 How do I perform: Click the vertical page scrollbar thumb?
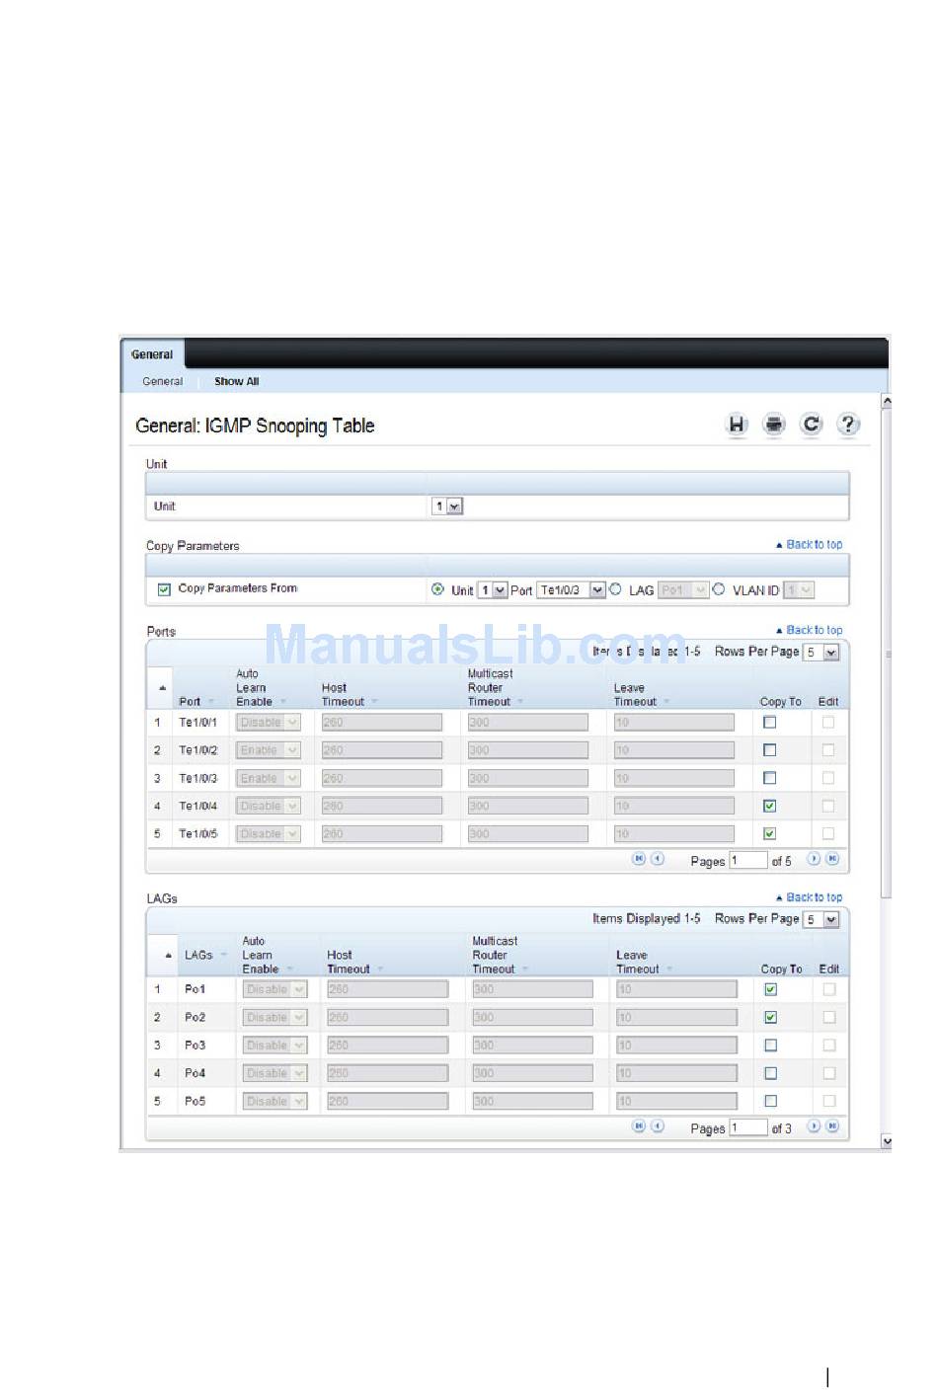(886, 652)
